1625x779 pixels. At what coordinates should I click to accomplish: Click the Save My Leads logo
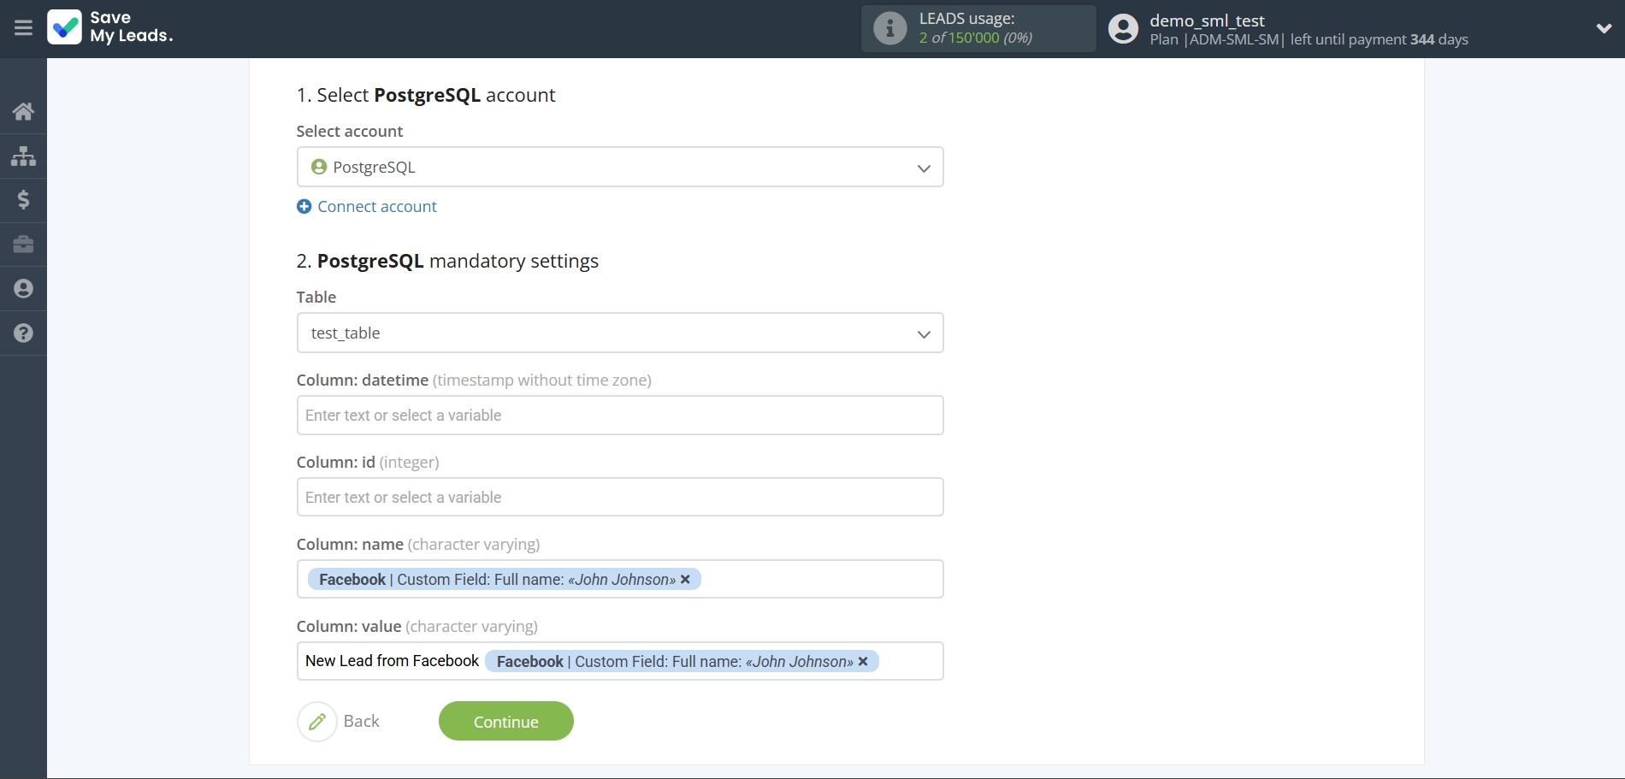coord(110,27)
